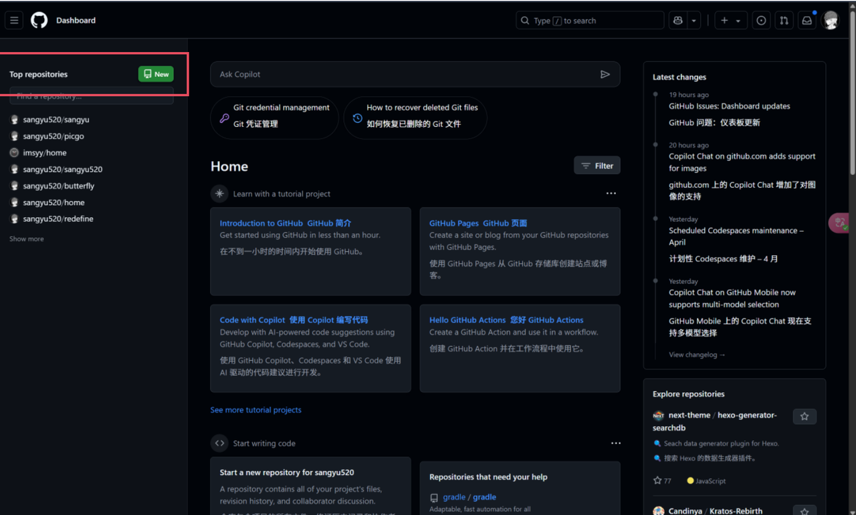Open repository imsyy/home
Image resolution: width=856 pixels, height=515 pixels.
45,153
